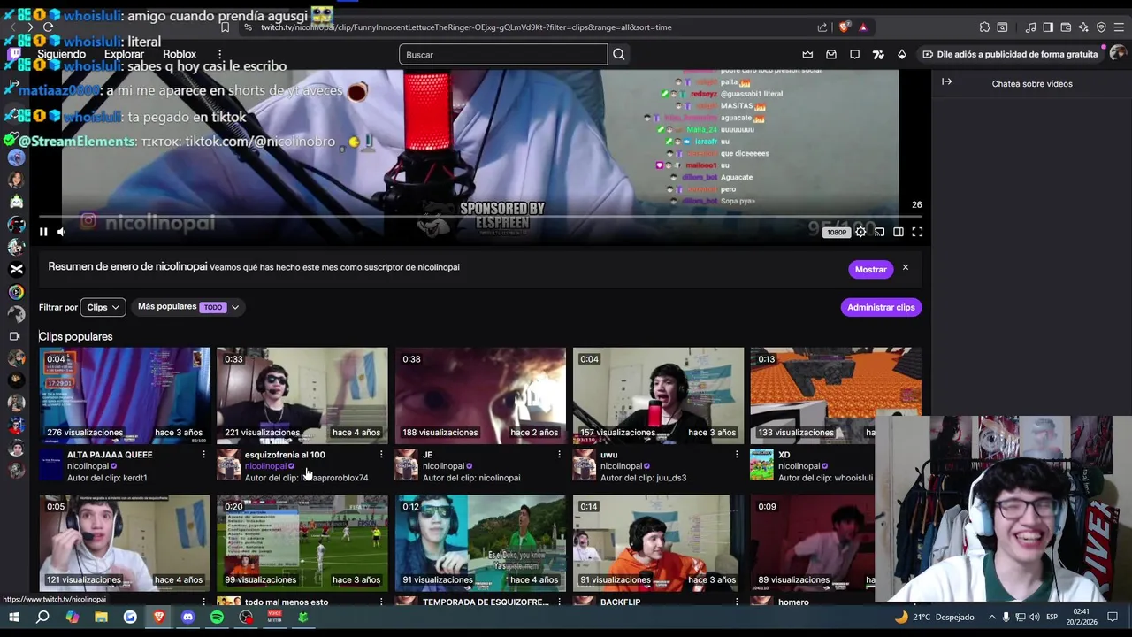Click the Administrar clips button

[881, 307]
